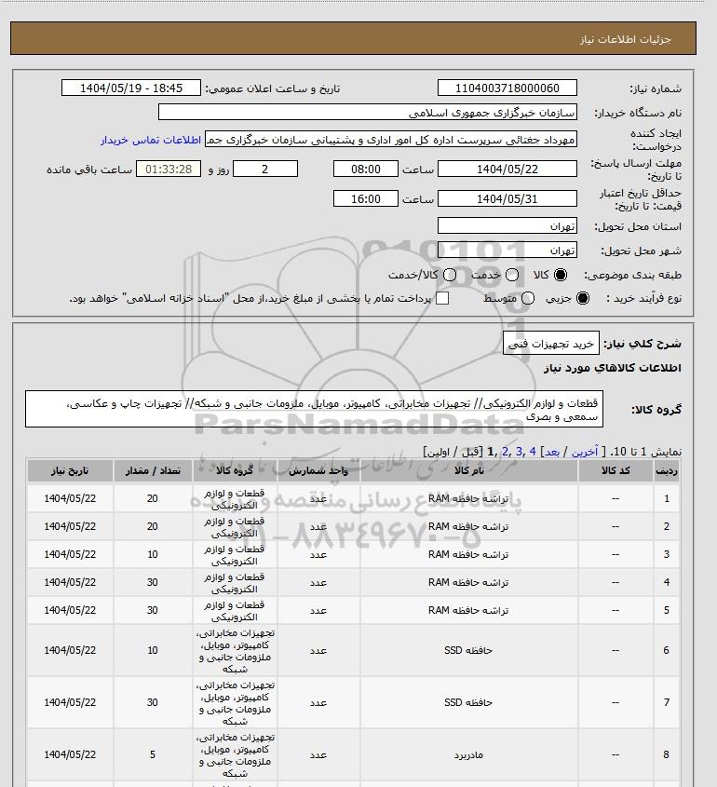Click the remaining time countdown field
Viewport: 717px width, 787px height.
[x=169, y=169]
